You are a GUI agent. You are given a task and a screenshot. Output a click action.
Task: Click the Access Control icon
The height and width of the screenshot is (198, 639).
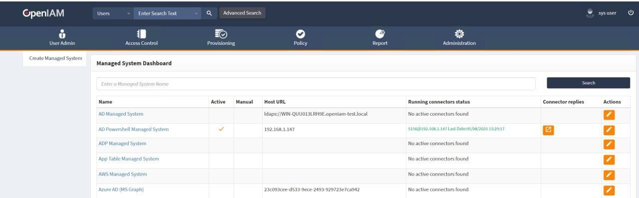142,33
